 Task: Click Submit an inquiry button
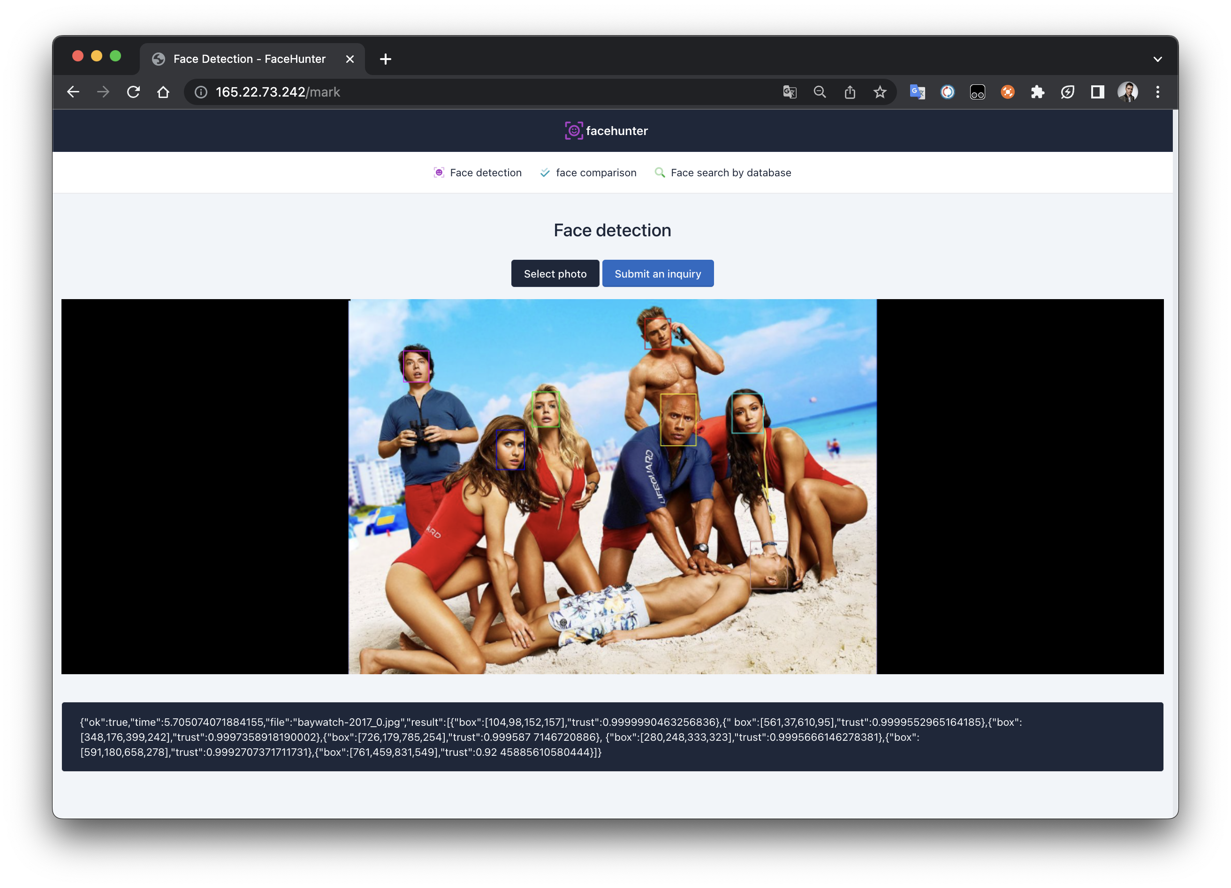(658, 273)
